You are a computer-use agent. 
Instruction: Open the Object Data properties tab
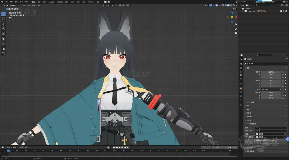[241, 100]
